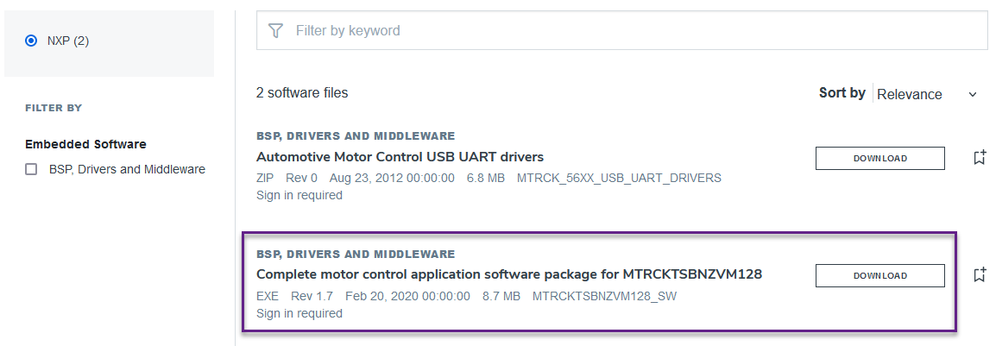Download the MTRCKTSBNZVM128 motor control package

coord(879,275)
